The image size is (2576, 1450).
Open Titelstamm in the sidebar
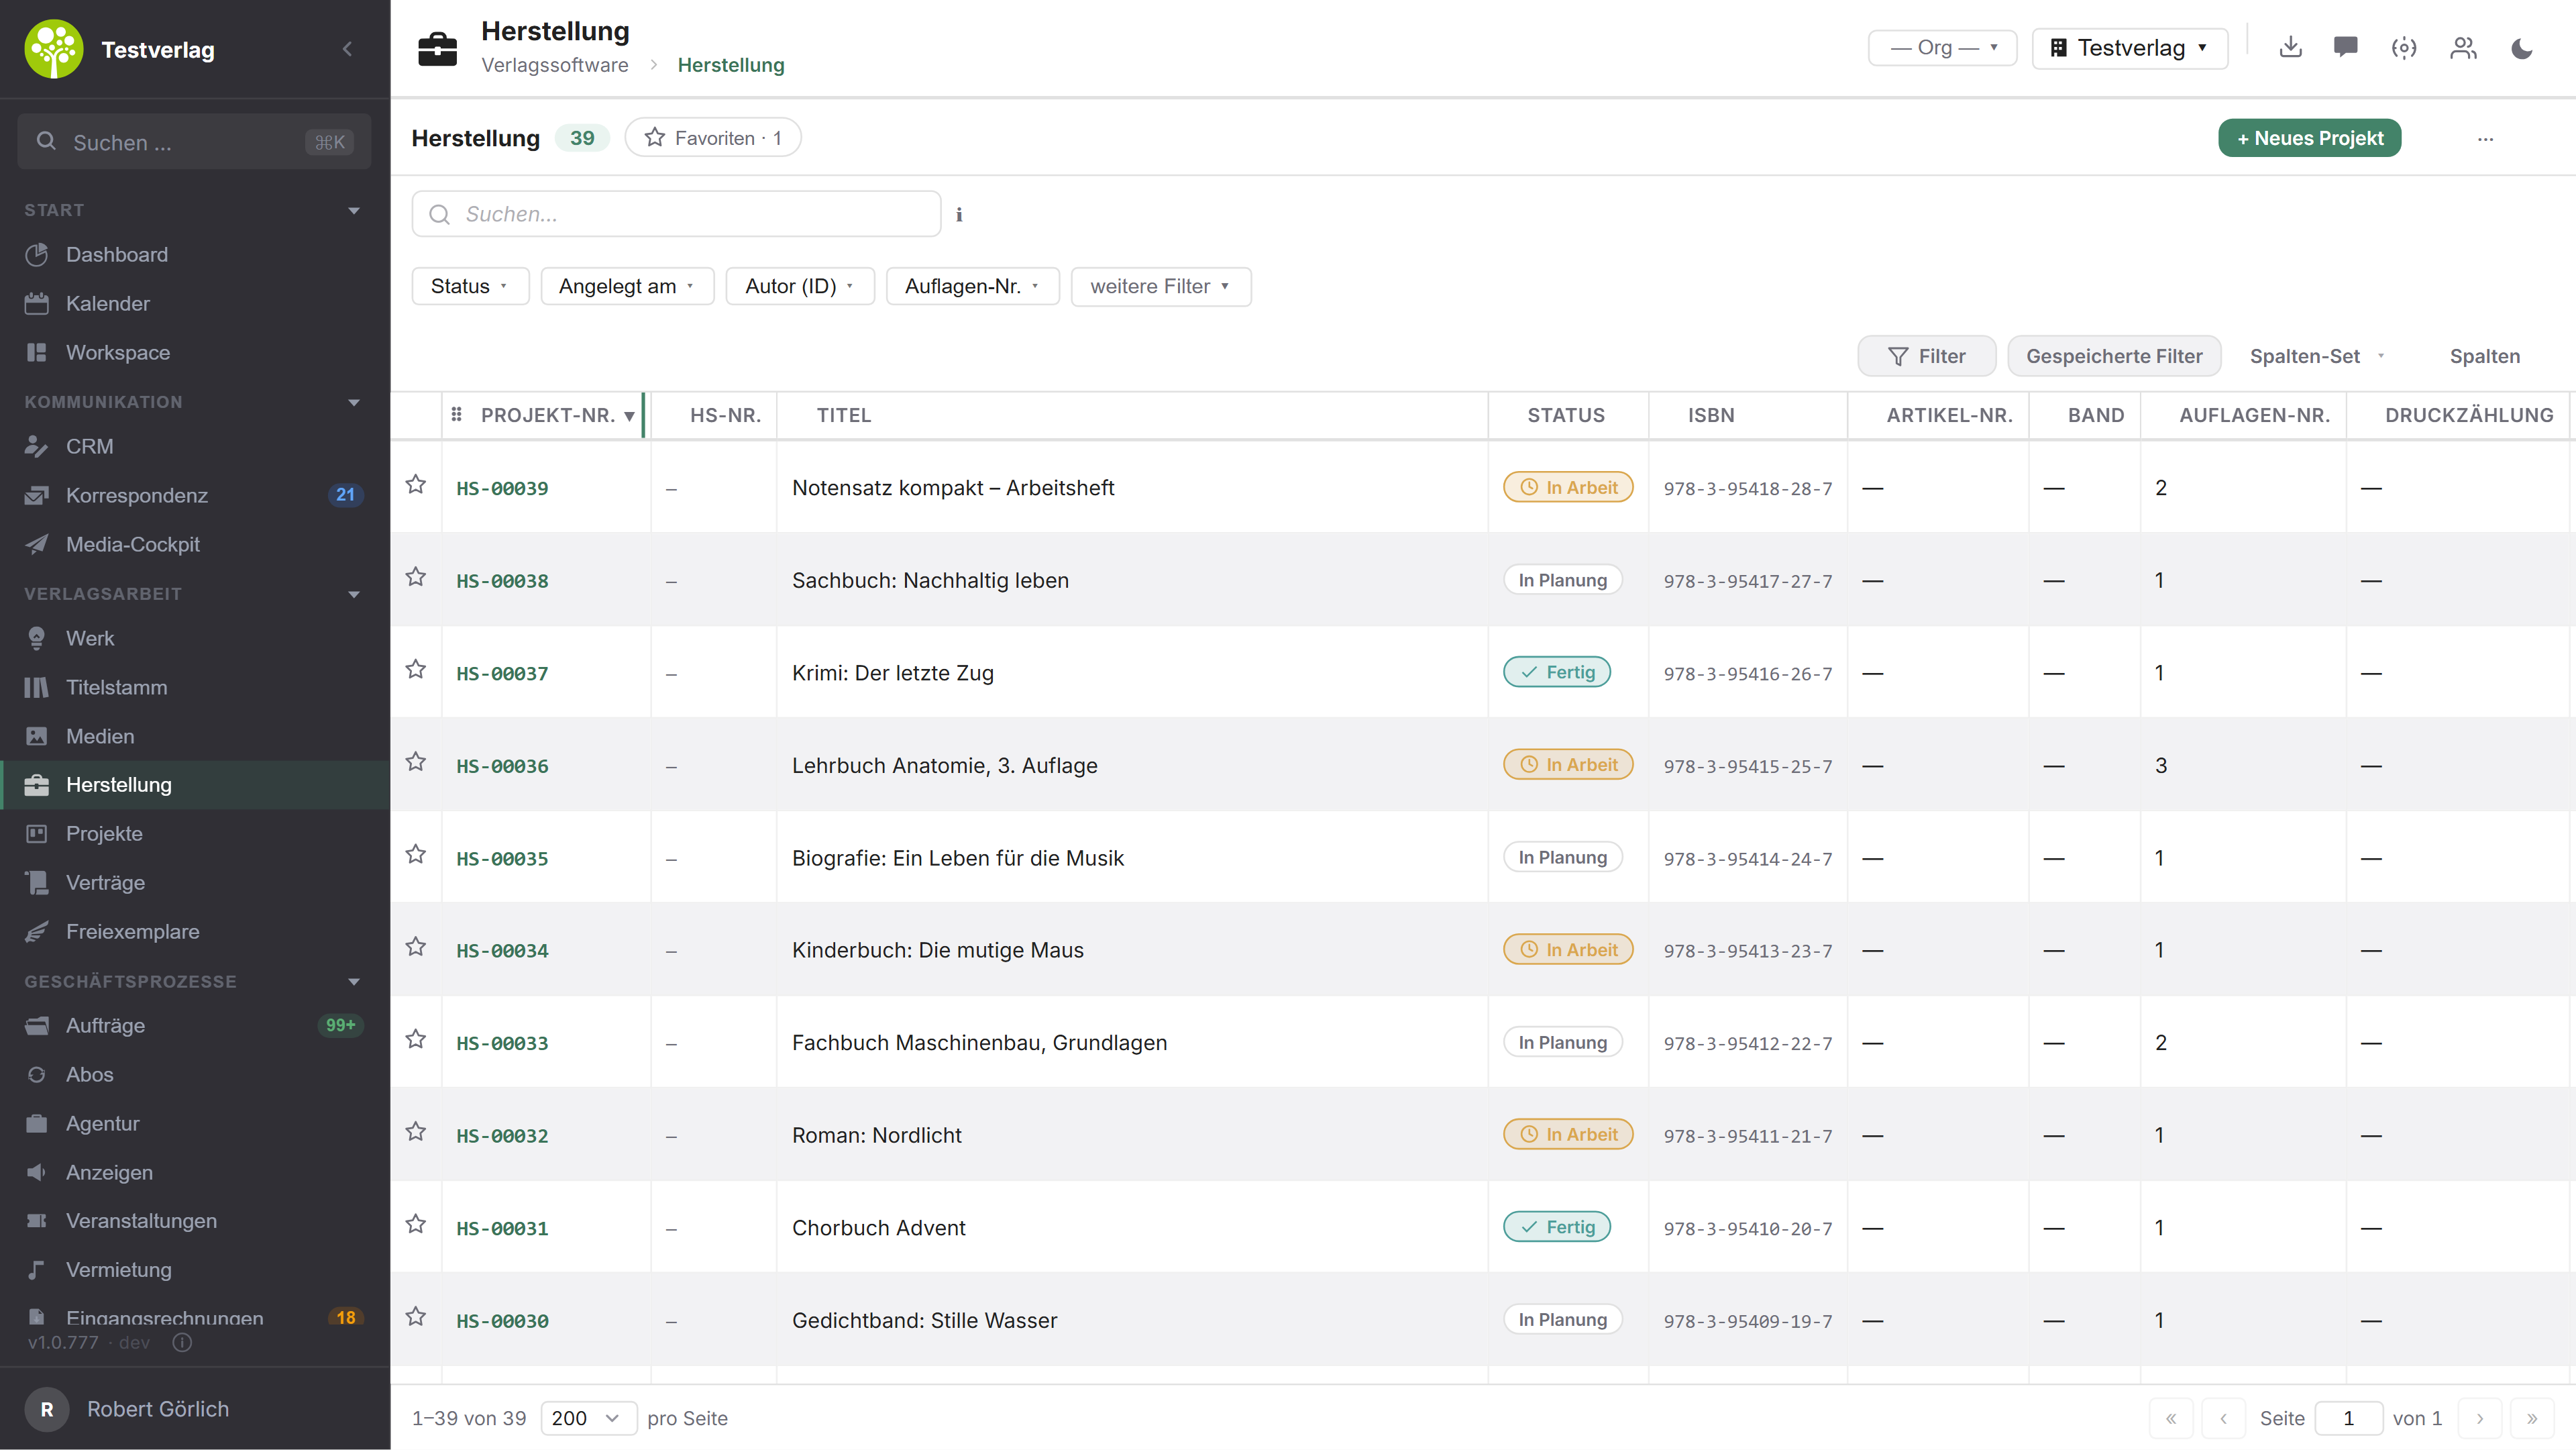195,687
